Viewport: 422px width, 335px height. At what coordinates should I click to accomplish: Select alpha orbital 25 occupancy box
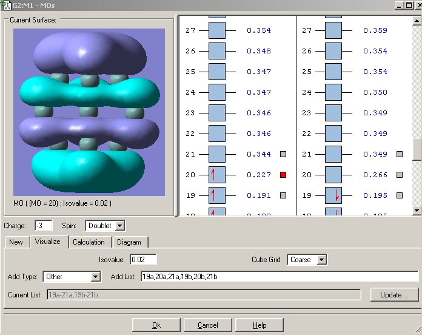coord(217,72)
